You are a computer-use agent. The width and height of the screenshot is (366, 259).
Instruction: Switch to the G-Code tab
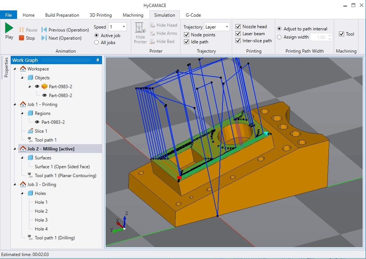point(193,15)
